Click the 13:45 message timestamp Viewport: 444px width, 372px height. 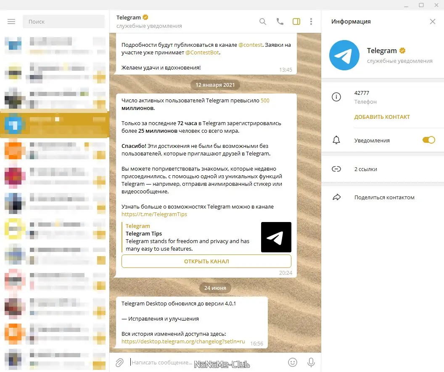[285, 70]
